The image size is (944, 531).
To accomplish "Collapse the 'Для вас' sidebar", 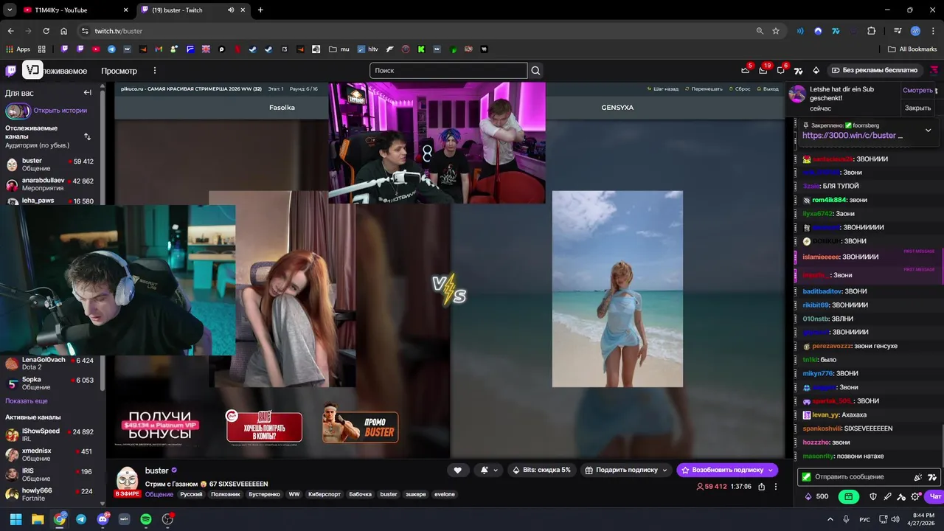I will click(x=87, y=93).
